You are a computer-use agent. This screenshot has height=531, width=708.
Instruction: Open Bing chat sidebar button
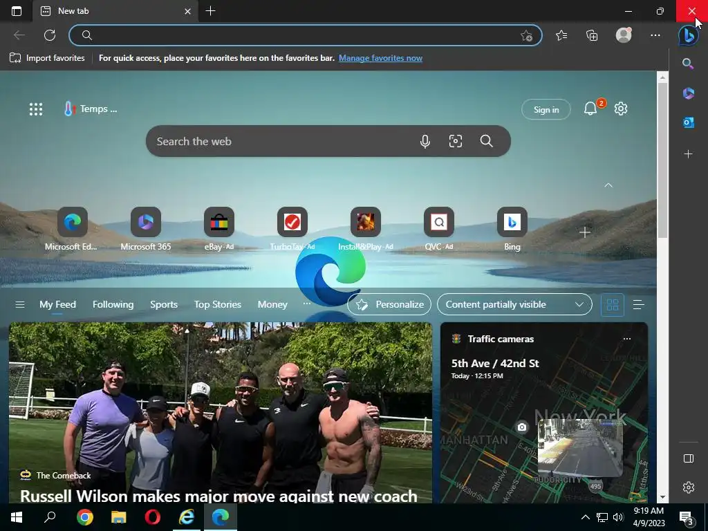pos(688,35)
